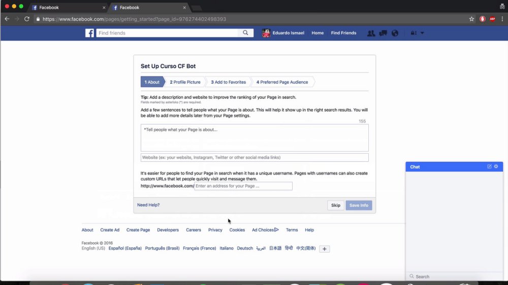This screenshot has width=508, height=285.
Task: Switch language to 中文(简体)
Action: [x=306, y=248]
